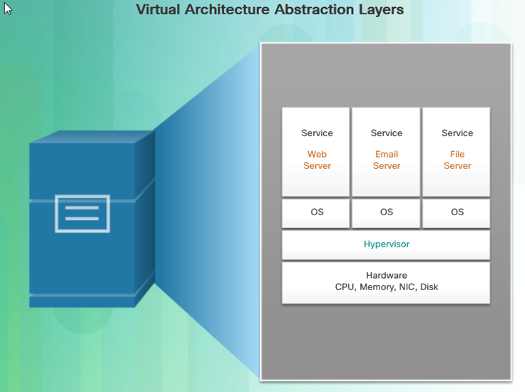Click the Service label above Web Server

click(317, 133)
